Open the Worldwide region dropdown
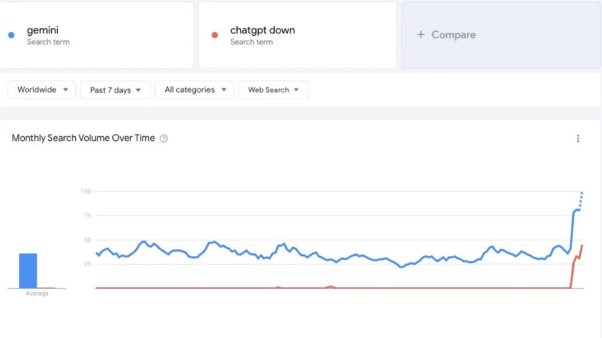The height and width of the screenshot is (338, 602). click(x=42, y=90)
